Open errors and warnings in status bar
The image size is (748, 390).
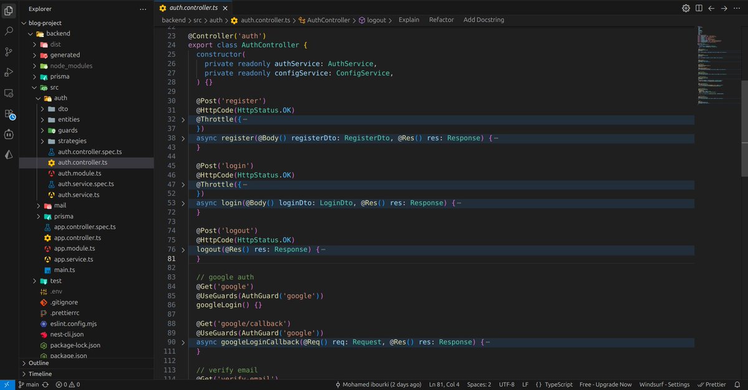(68, 384)
